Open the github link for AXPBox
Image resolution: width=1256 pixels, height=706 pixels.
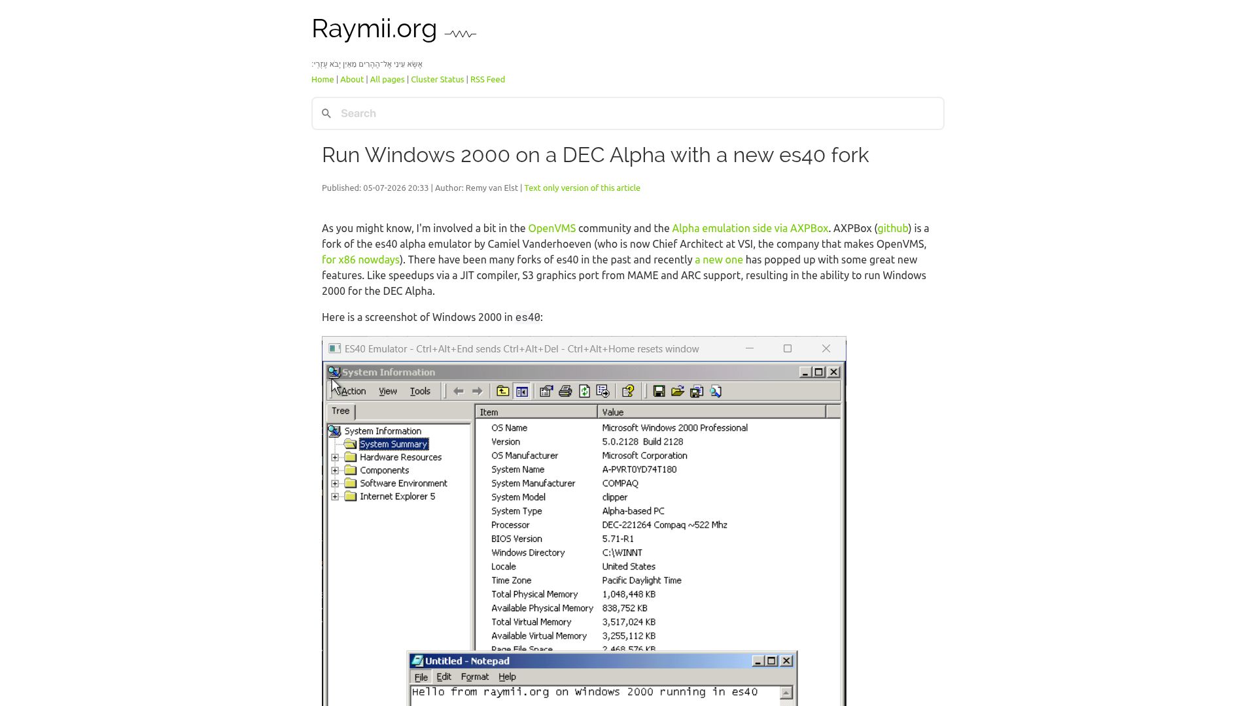[892, 229]
